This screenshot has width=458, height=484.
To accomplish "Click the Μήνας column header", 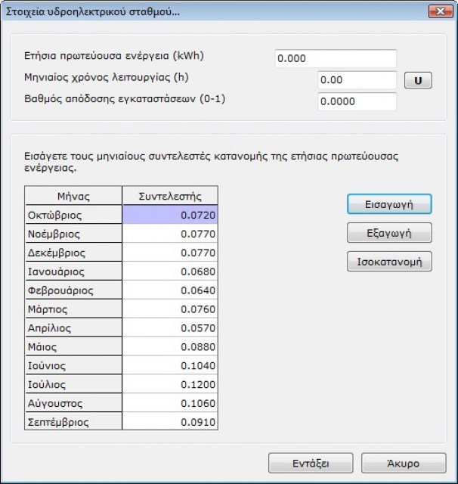I will tap(73, 197).
